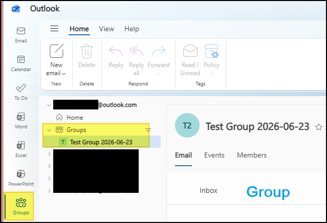The width and height of the screenshot is (327, 223).
Task: Click the Delete trash icon
Action: [x=87, y=51]
